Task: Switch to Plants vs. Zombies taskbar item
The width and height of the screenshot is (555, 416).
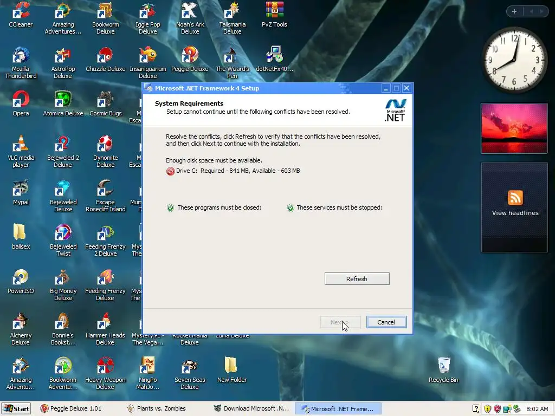Action: [x=157, y=408]
